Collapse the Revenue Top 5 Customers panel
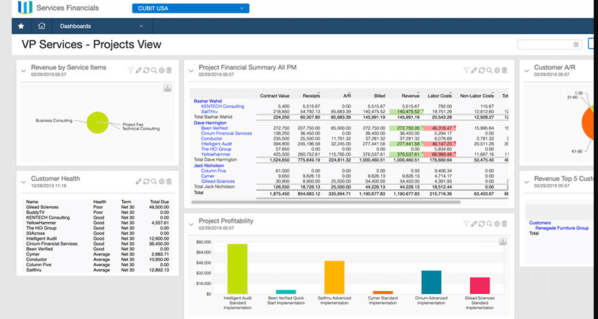The height and width of the screenshot is (319, 598). 526,182
